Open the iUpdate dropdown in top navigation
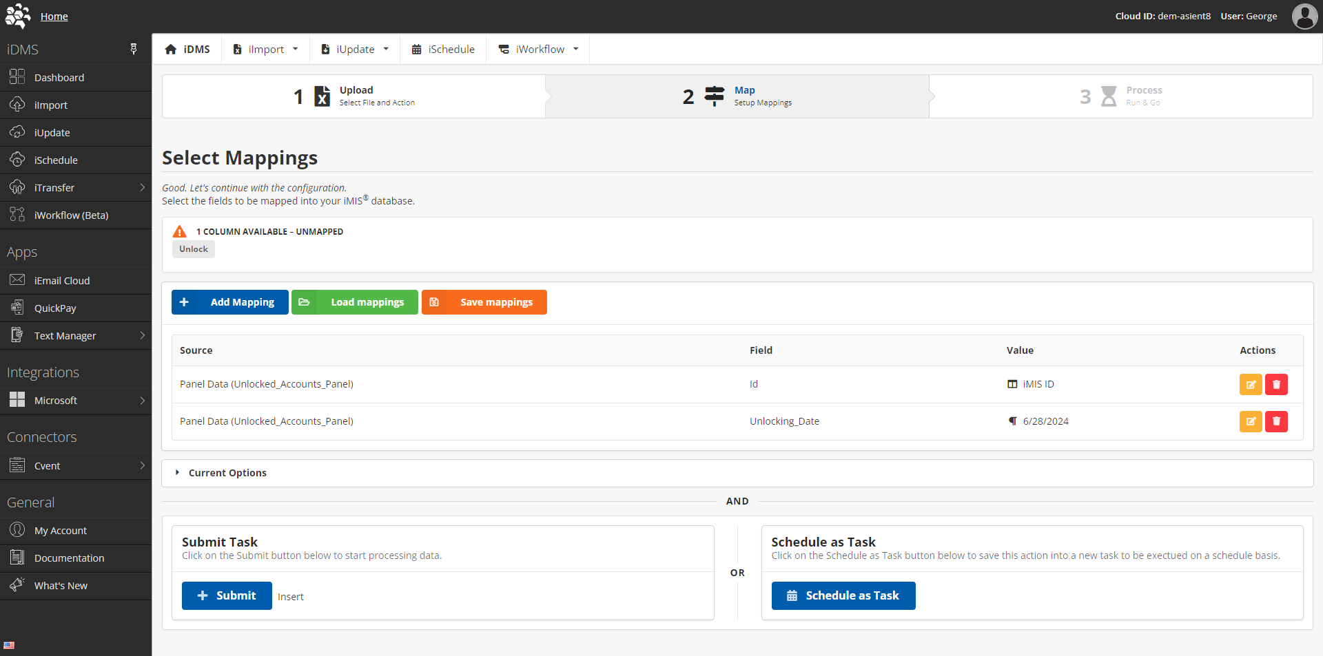The image size is (1323, 656). pyautogui.click(x=355, y=50)
